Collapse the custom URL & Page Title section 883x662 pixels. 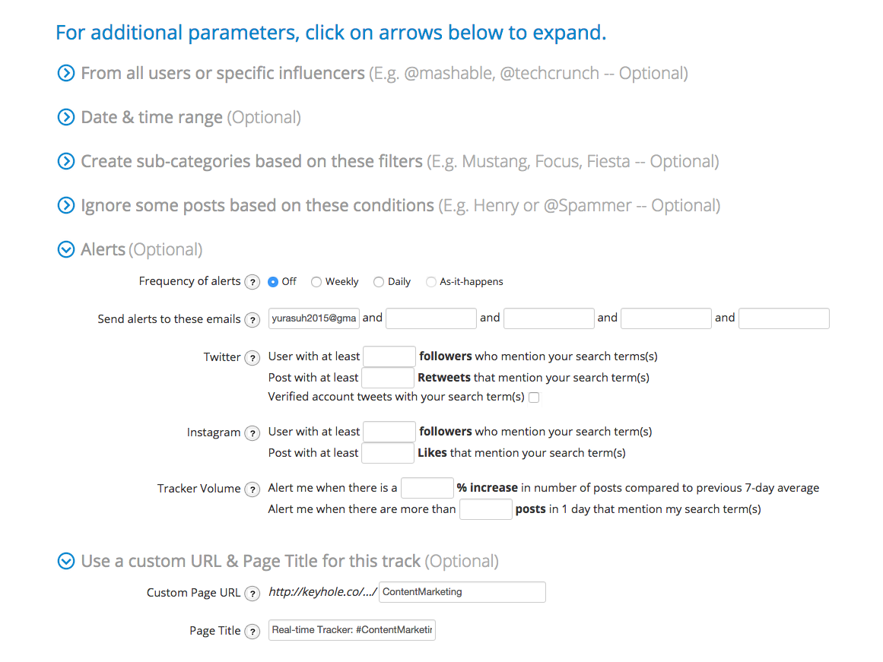pyautogui.click(x=66, y=561)
